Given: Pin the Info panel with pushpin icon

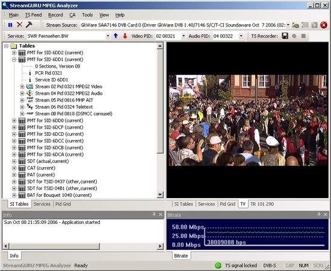Looking at the screenshot, I should 154,214.
